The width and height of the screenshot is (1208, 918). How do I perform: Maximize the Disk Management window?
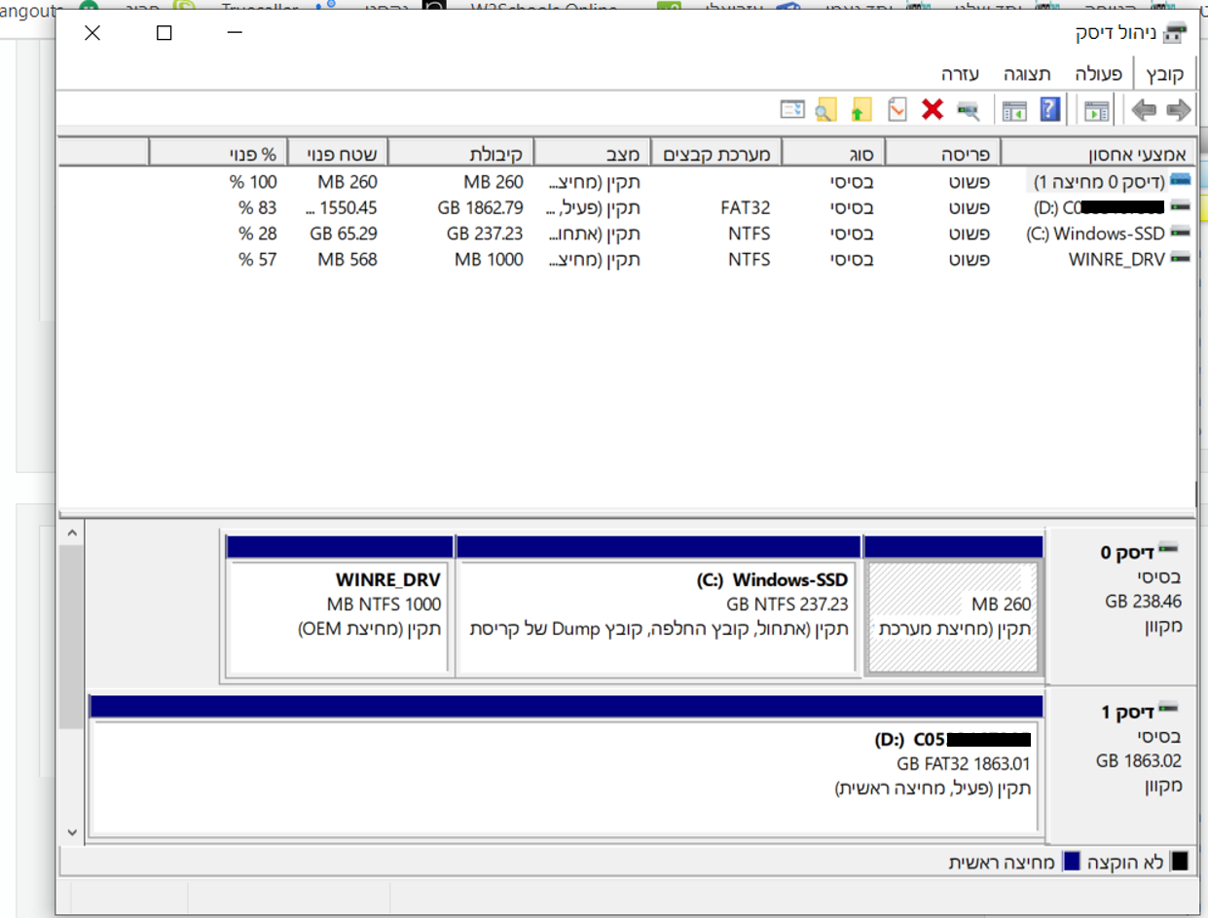point(164,33)
